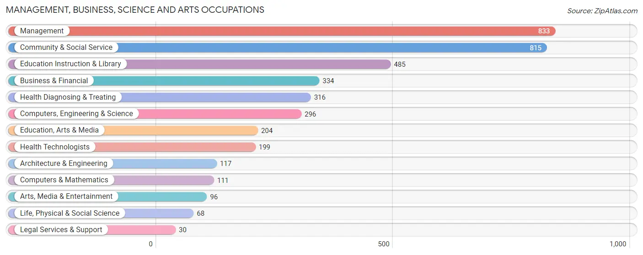Click the Arts, Media & Entertainment label
Screen dimensions: 643x255
click(x=66, y=197)
